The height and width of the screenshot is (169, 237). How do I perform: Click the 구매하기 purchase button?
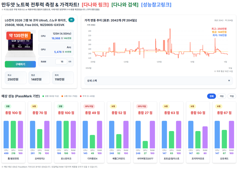click(x=20, y=64)
